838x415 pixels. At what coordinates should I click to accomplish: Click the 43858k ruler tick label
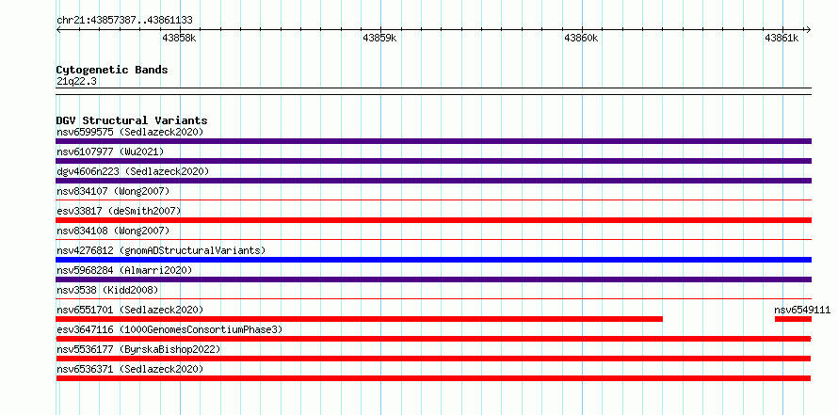[x=179, y=38]
